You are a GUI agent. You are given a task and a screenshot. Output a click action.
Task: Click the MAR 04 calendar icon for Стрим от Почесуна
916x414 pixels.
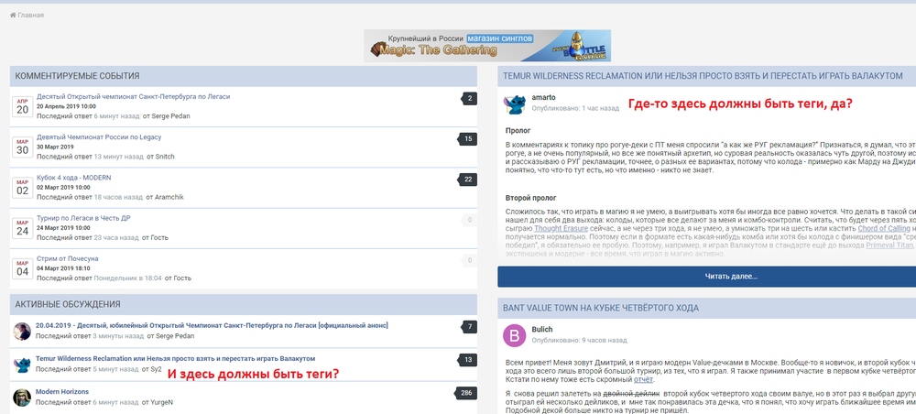click(22, 268)
